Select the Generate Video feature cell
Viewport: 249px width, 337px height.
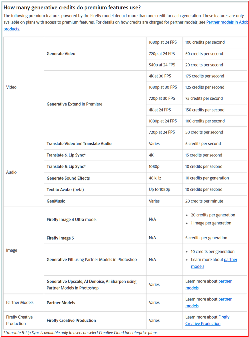[61, 54]
